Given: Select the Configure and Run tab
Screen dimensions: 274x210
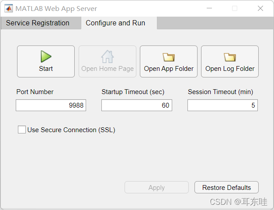Looking at the screenshot, I should (119, 23).
